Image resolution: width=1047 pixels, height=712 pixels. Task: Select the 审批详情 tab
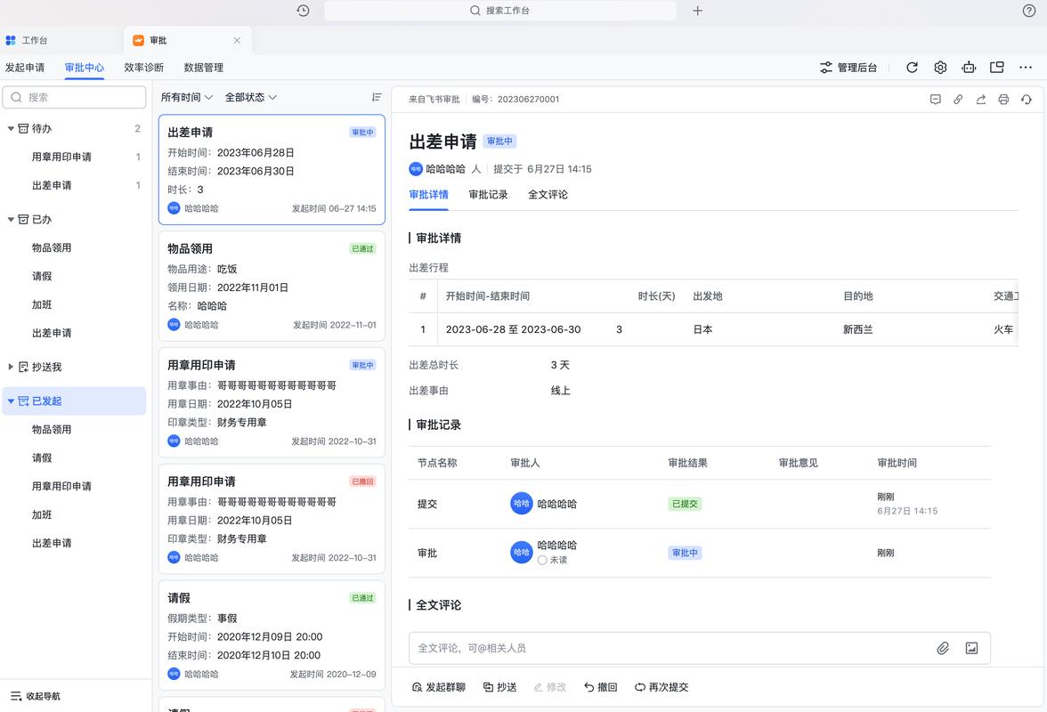[x=429, y=195]
